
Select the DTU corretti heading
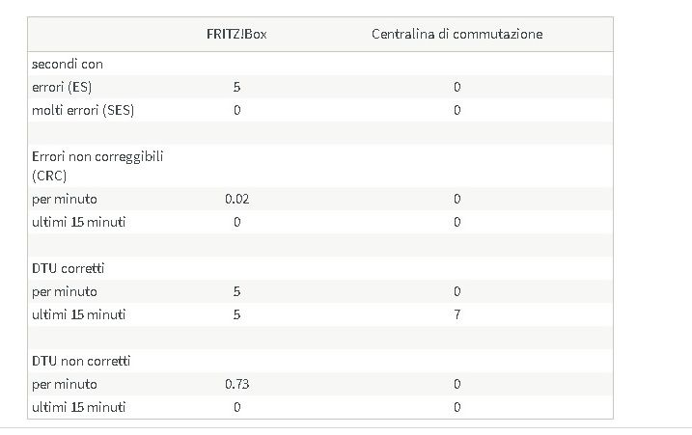(68, 268)
